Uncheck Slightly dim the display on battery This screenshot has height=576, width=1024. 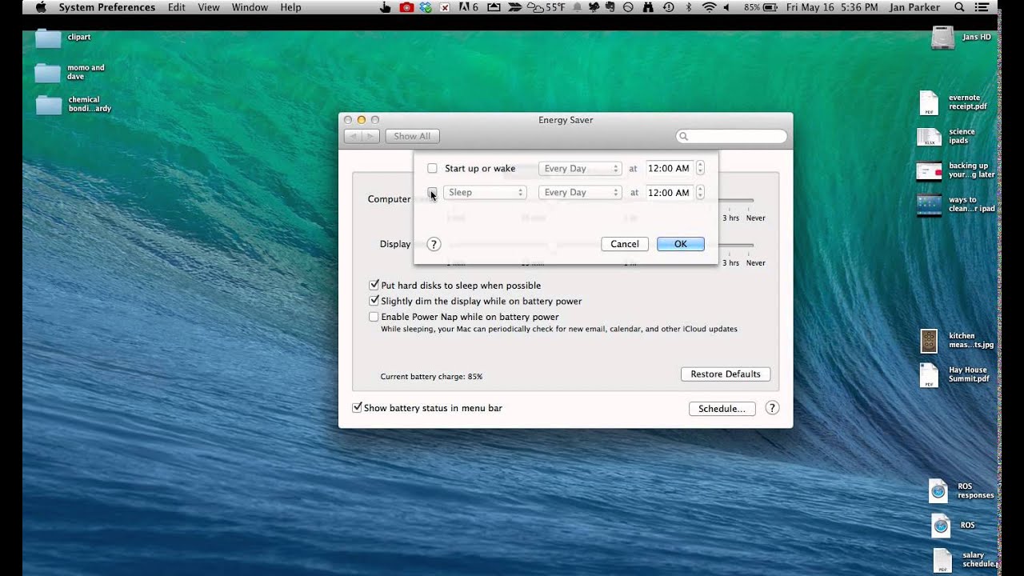click(374, 301)
